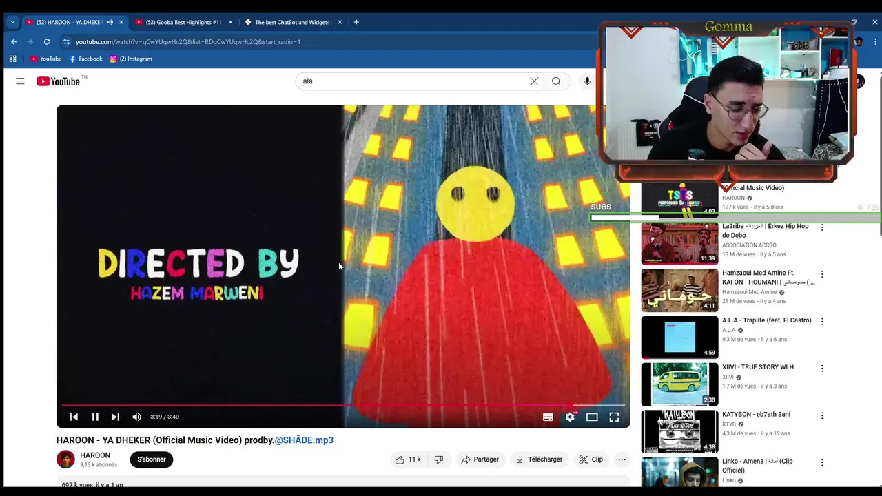Close the ChatBot and Widgets tab
The image size is (882, 496).
pos(340,22)
